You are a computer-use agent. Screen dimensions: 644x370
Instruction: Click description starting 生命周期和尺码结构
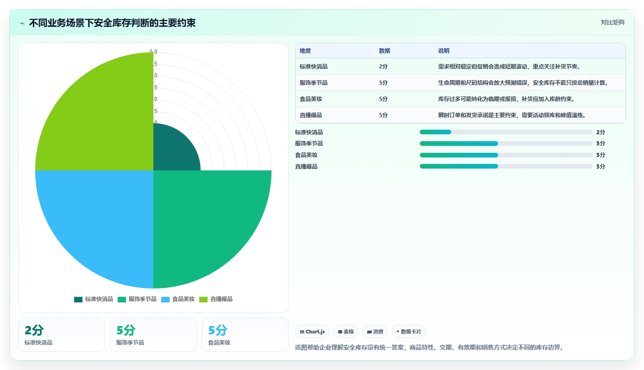click(523, 83)
